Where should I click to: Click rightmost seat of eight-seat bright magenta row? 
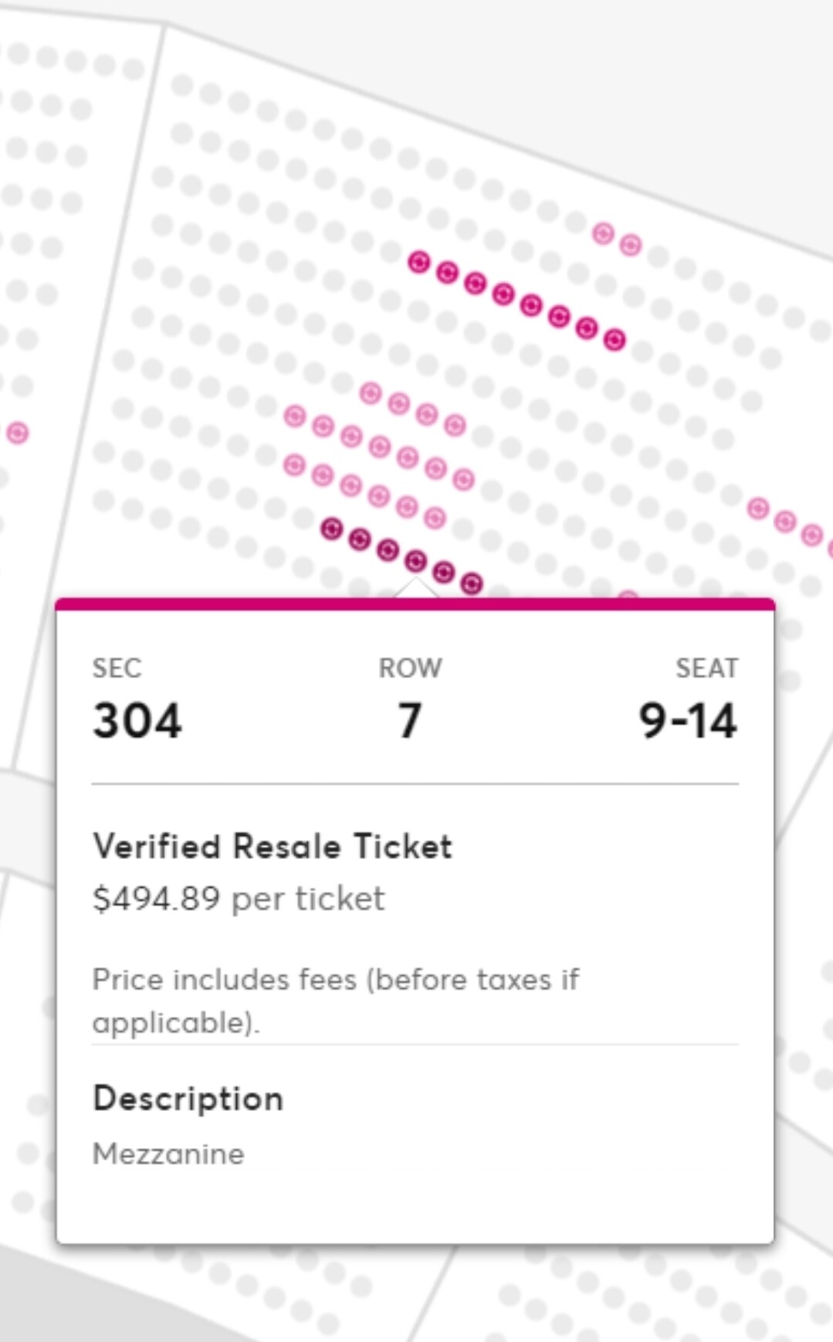pyautogui.click(x=615, y=339)
